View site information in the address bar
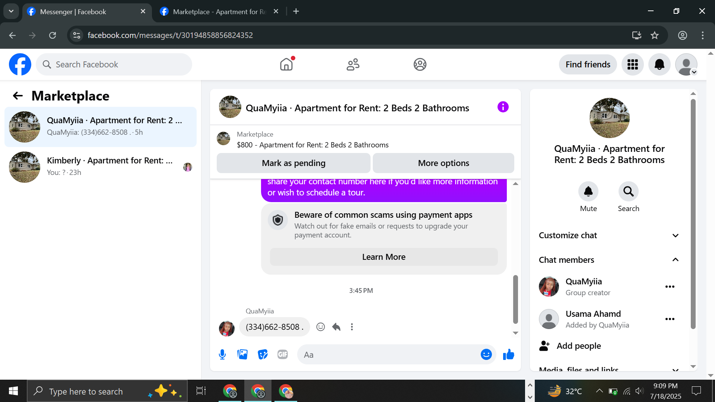 click(x=77, y=35)
